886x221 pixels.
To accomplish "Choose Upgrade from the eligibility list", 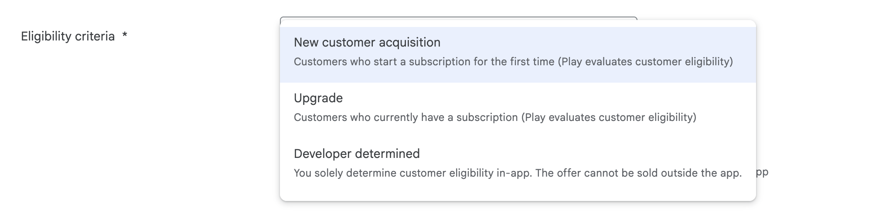I will point(518,110).
